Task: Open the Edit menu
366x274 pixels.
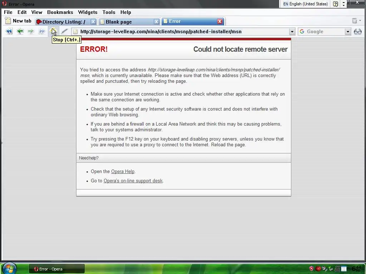Action: (x=22, y=12)
